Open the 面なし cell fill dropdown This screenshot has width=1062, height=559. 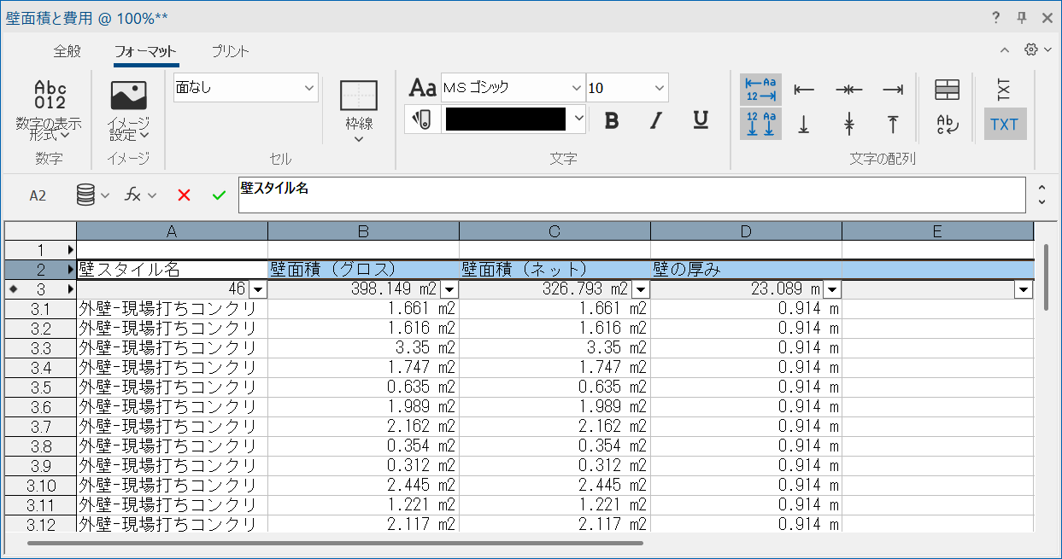click(245, 87)
